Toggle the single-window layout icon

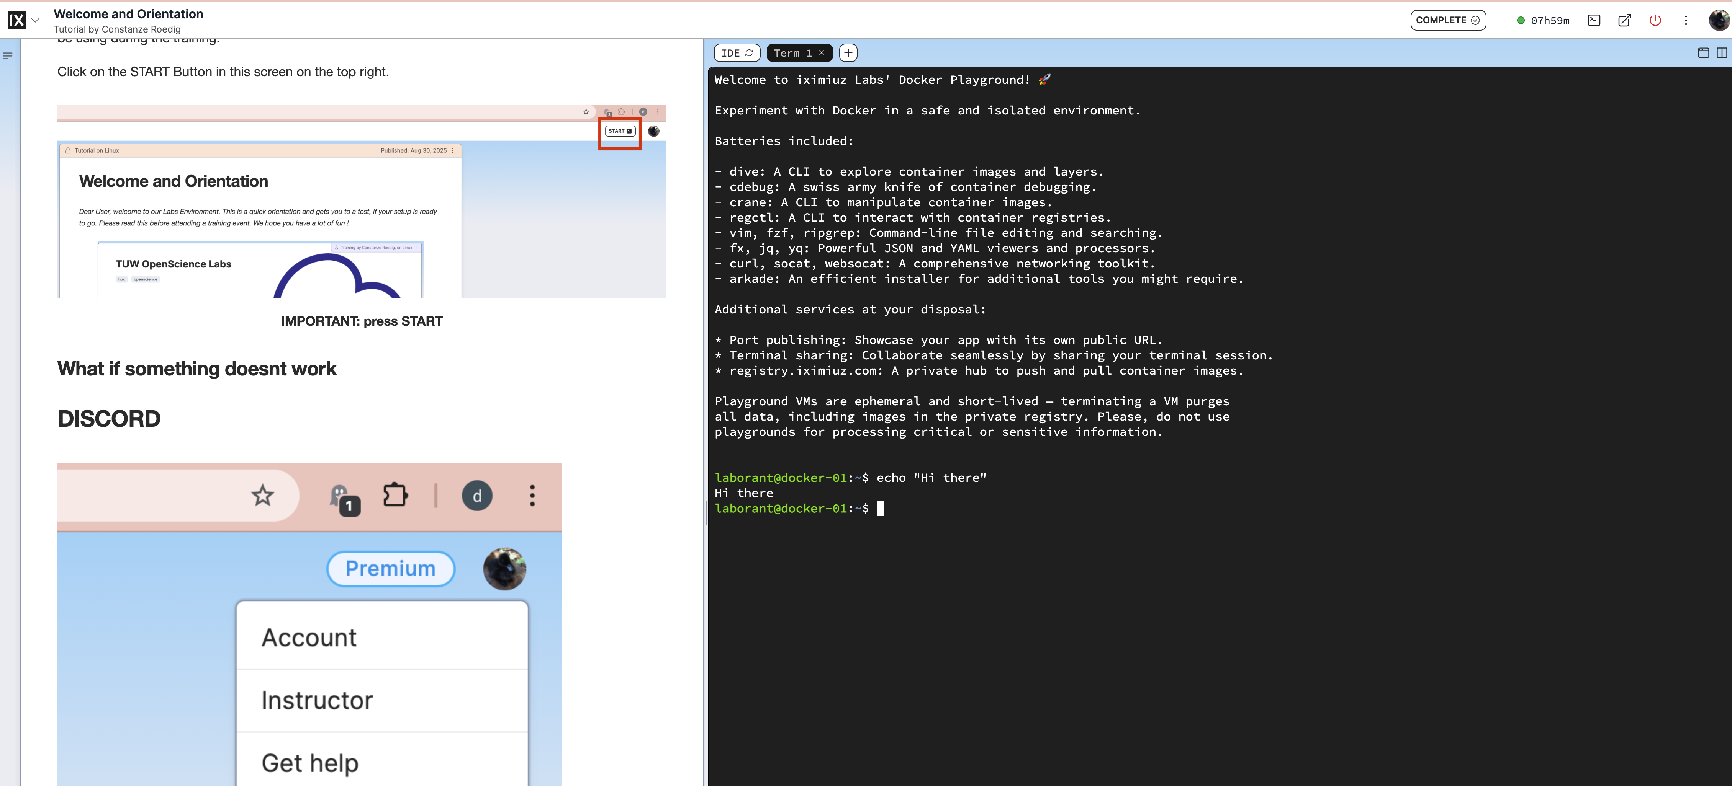[x=1703, y=53]
